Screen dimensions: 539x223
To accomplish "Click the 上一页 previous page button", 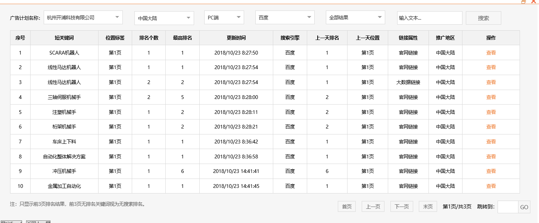I will tap(373, 206).
